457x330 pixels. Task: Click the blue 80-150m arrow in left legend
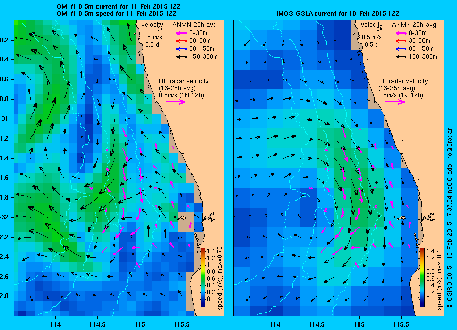click(x=181, y=49)
